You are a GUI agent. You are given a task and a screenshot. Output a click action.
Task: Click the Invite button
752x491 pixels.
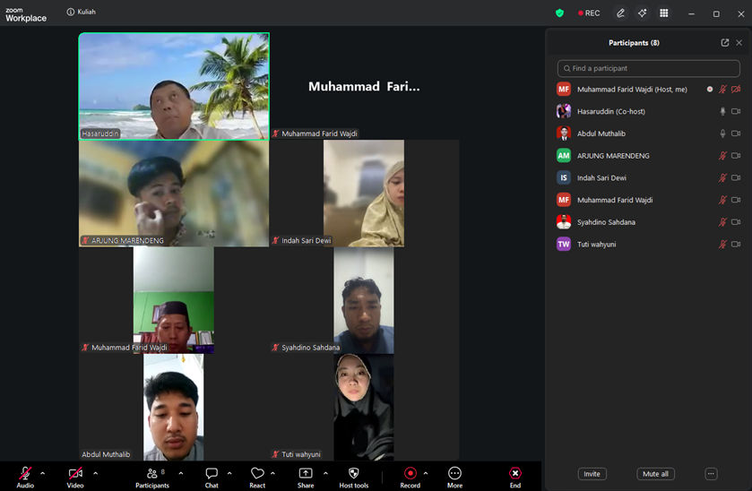point(592,474)
